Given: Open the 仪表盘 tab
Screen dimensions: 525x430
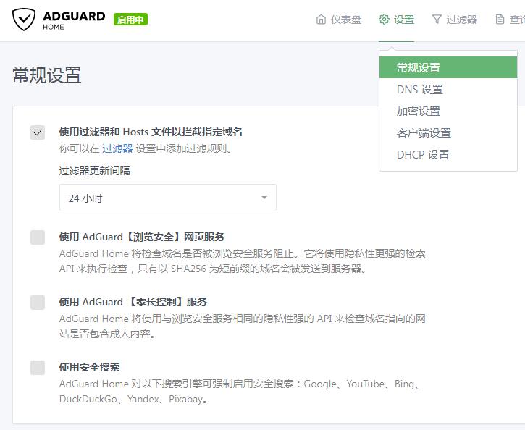Looking at the screenshot, I should click(338, 20).
